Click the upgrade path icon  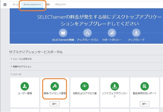coord(87,33)
